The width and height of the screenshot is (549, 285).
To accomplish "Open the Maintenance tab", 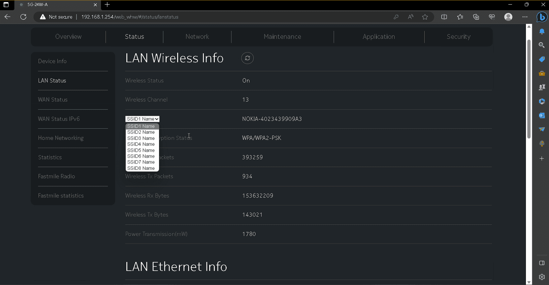I will [282, 37].
